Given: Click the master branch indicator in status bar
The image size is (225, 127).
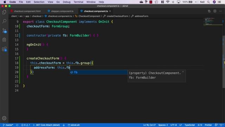Looking at the screenshot, I should pos(8,125).
